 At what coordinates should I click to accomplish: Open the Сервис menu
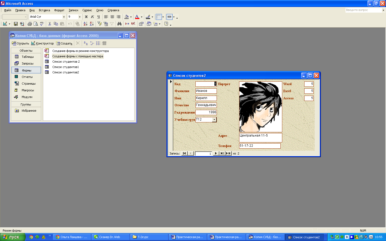(87, 10)
